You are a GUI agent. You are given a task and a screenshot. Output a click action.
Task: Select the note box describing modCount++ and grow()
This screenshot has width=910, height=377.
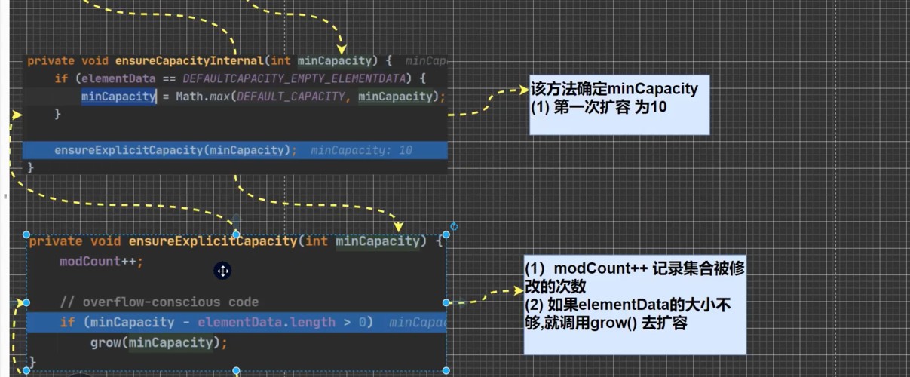635,305
